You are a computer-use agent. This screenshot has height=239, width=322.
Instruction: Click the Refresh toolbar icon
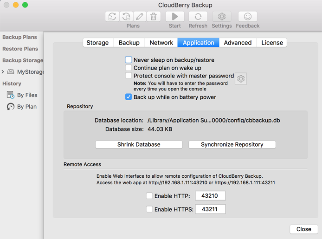(x=198, y=16)
